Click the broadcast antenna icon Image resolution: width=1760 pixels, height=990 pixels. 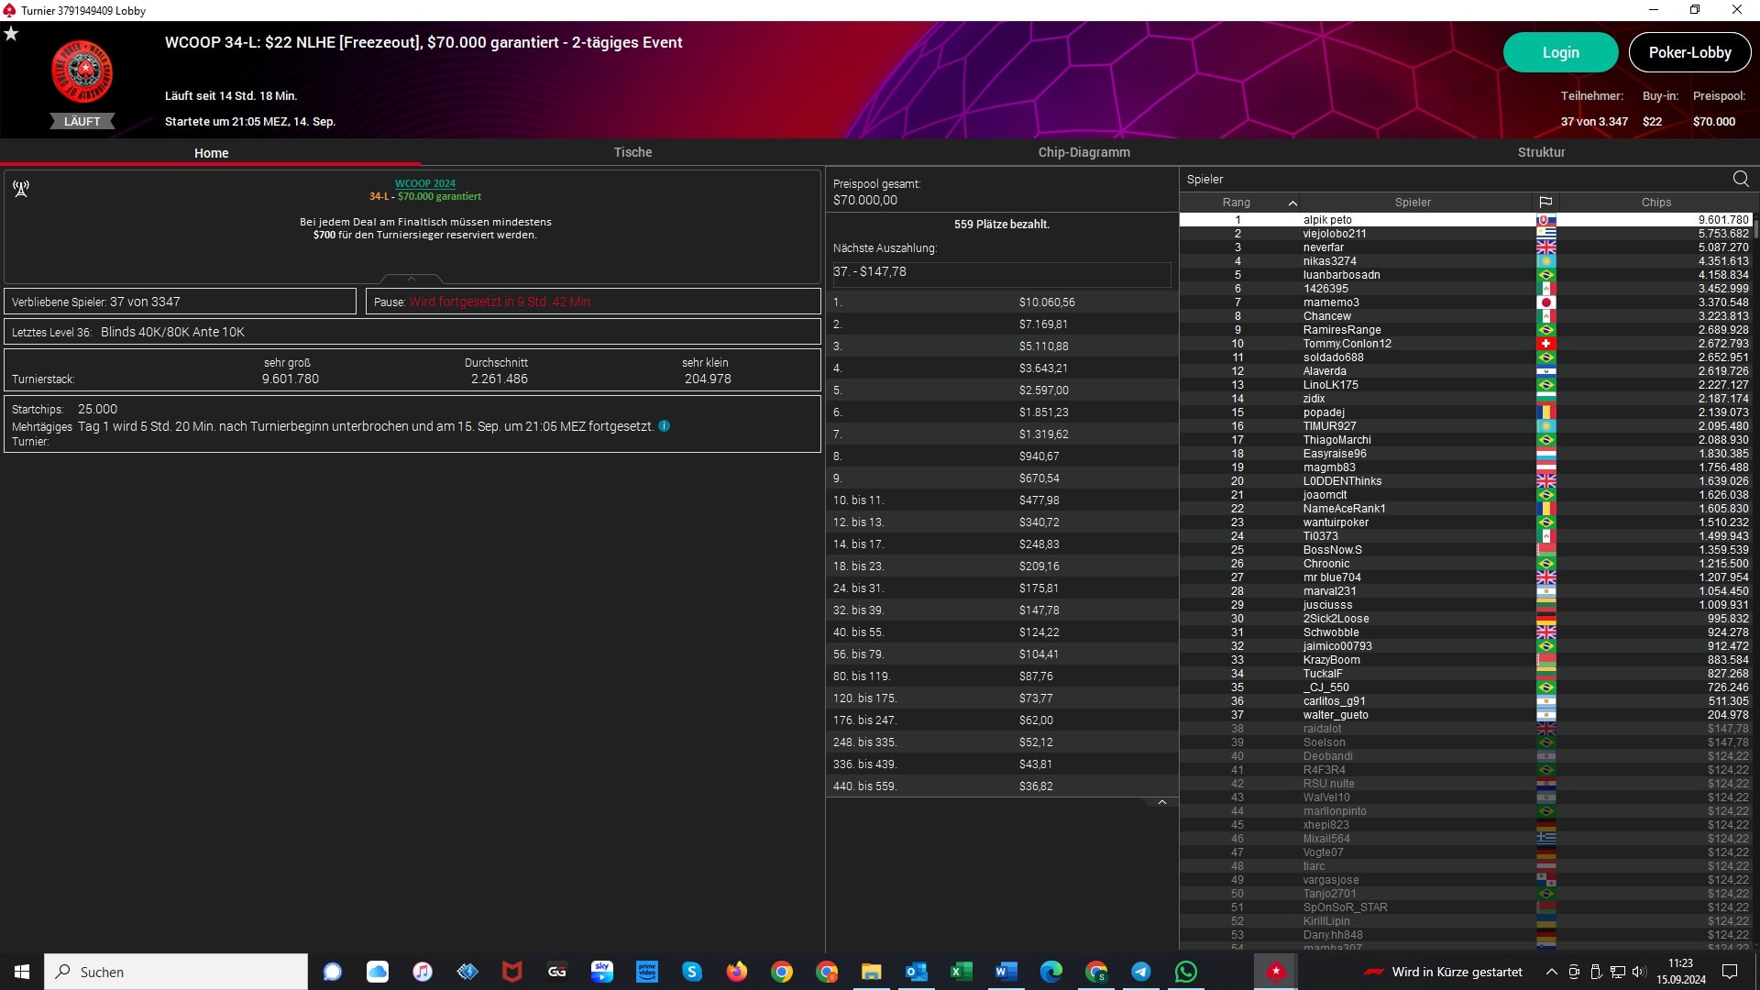coord(21,189)
